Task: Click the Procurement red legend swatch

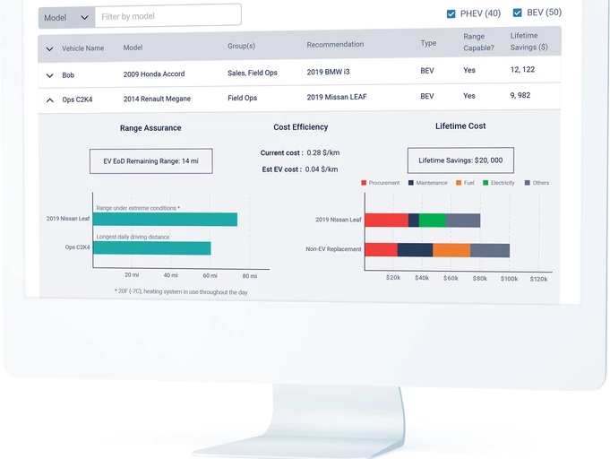Action: (364, 183)
